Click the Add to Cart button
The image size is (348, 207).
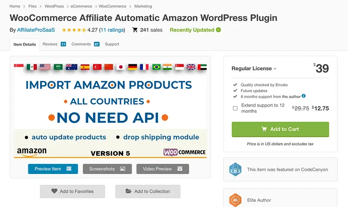[280, 129]
